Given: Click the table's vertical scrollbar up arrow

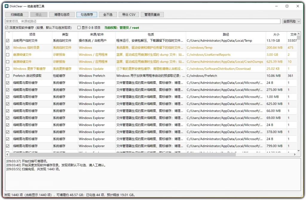Looking at the screenshot, I should tap(299, 34).
